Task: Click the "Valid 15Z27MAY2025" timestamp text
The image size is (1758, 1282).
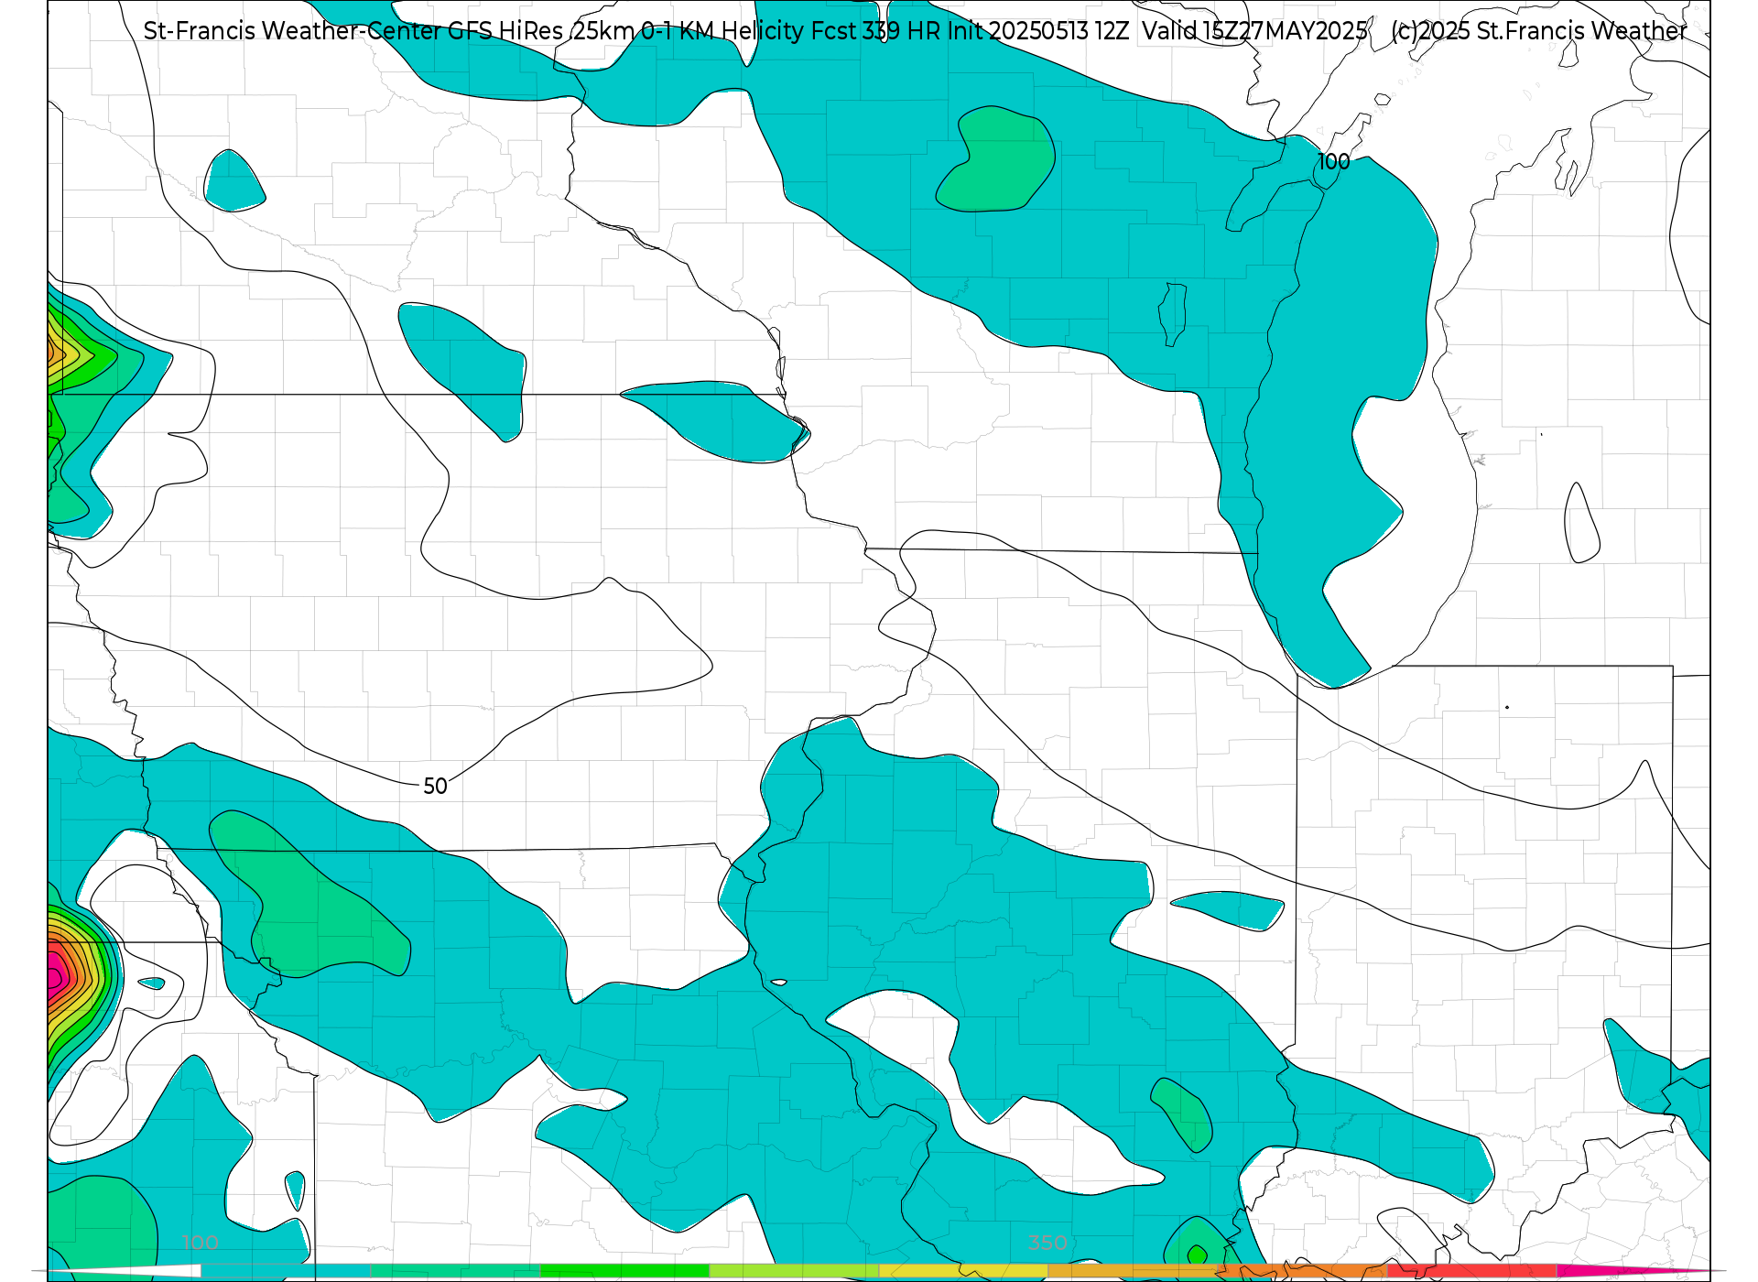Action: point(1254,31)
